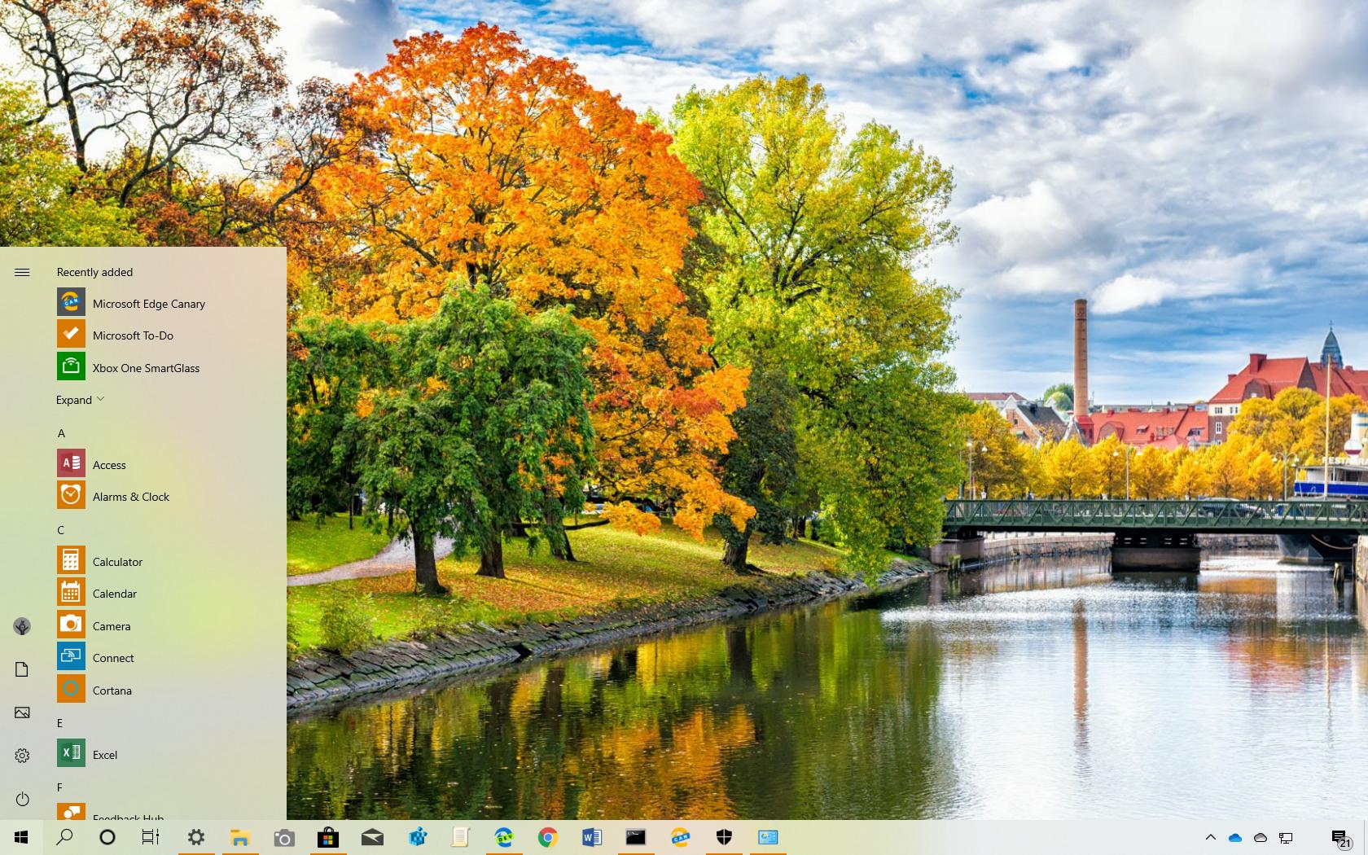Open OneDrive from the system tray

pos(1234,837)
